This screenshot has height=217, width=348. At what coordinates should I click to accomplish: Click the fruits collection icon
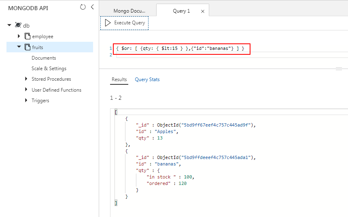28,47
